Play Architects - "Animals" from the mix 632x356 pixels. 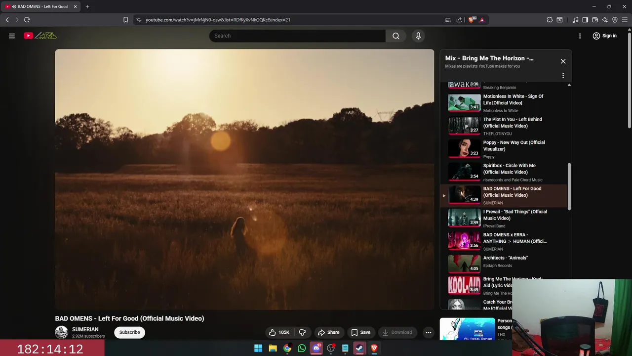click(504, 265)
